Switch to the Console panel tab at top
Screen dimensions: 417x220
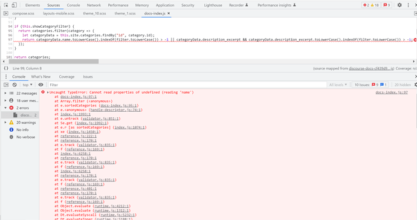(x=73, y=5)
